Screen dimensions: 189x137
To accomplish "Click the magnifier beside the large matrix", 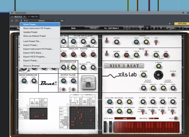I will pos(68,105).
